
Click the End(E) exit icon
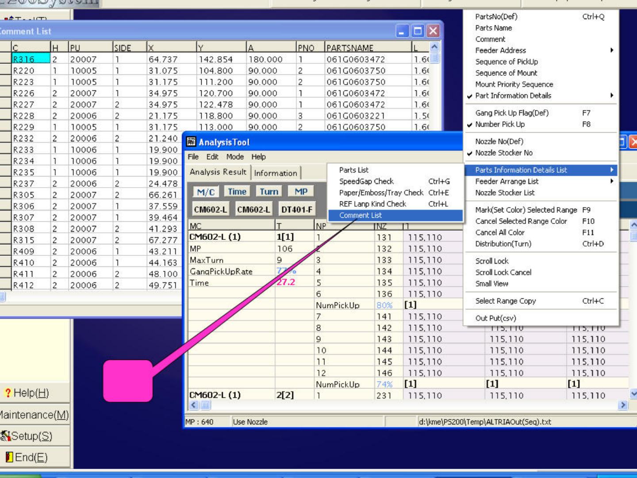(x=9, y=457)
